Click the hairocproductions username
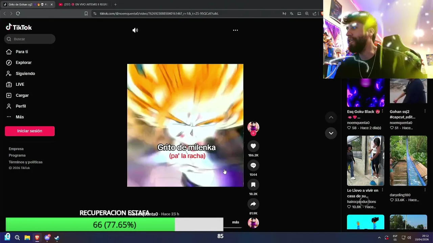Viewport: 433px width, 243px height. (361, 202)
